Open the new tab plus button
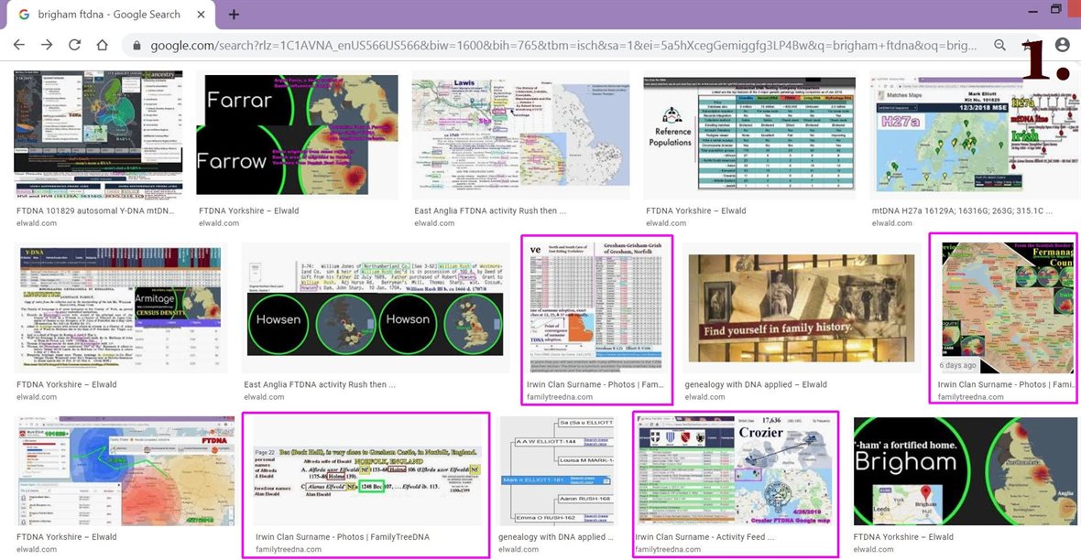Image resolution: width=1081 pixels, height=560 pixels. pos(234,15)
